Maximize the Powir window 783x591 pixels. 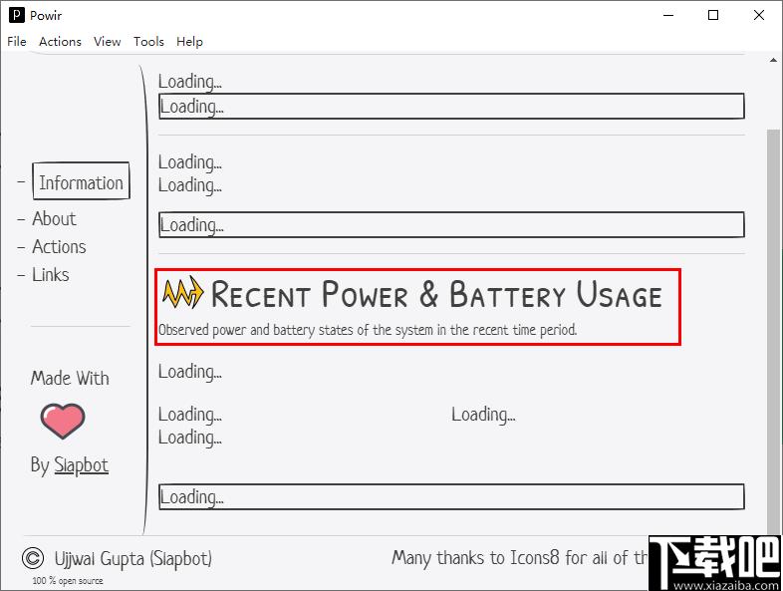tap(713, 15)
